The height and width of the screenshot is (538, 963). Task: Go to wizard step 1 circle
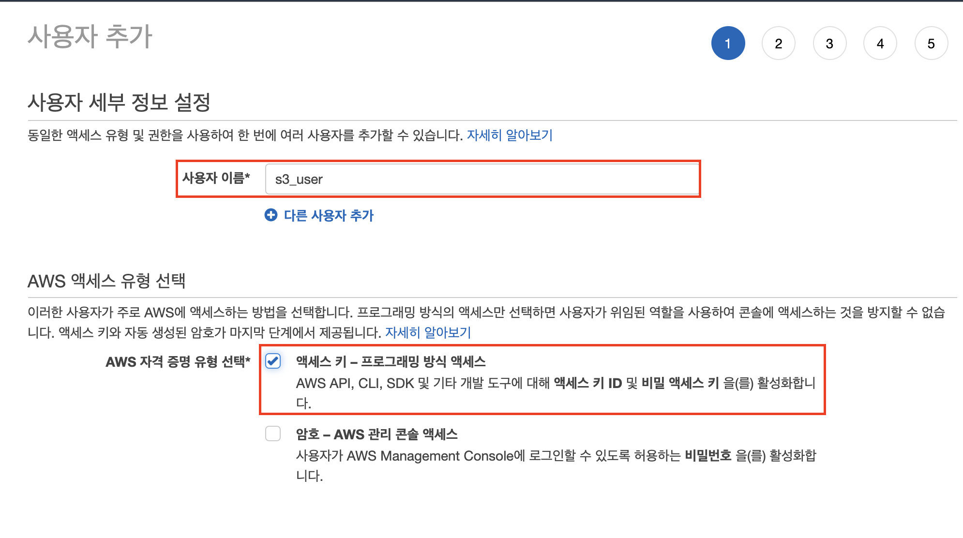(x=728, y=44)
